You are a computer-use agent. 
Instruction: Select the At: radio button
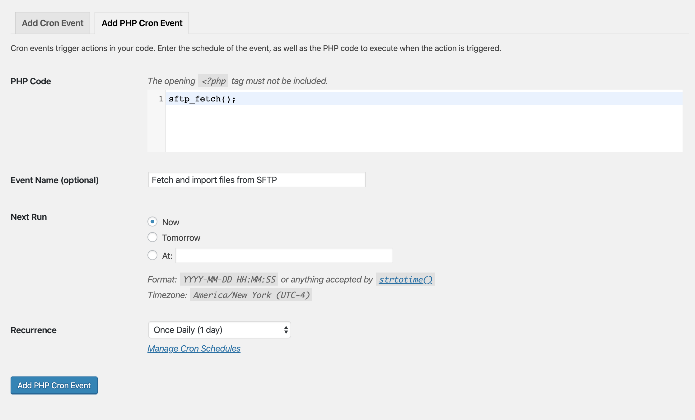point(152,255)
